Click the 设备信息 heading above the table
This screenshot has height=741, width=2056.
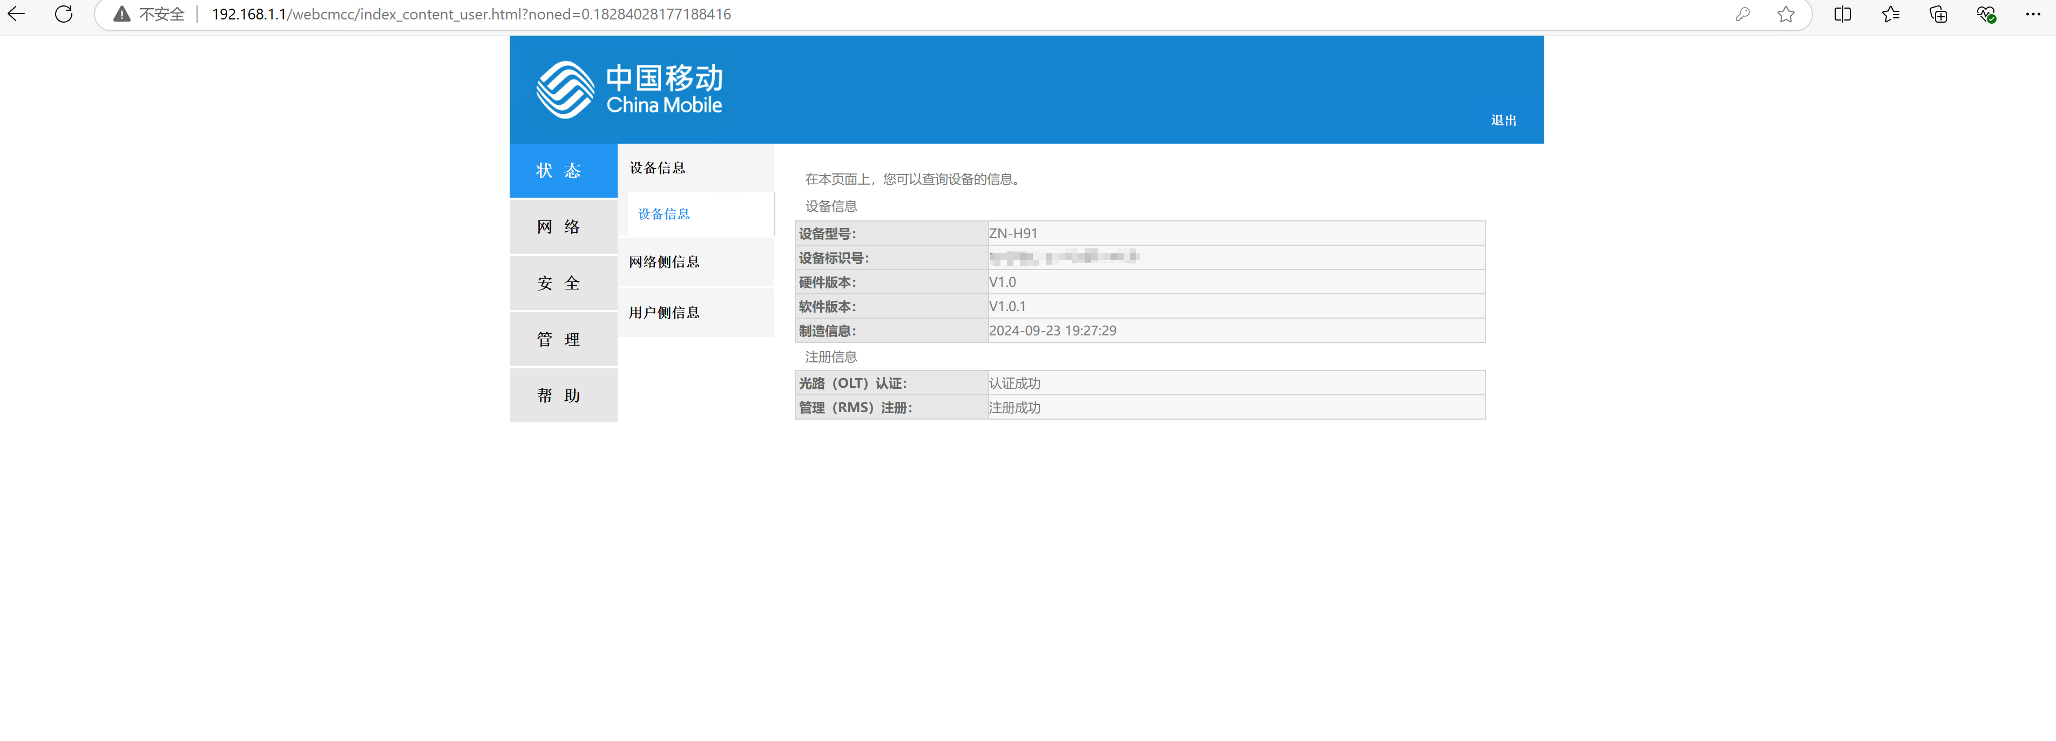point(831,206)
